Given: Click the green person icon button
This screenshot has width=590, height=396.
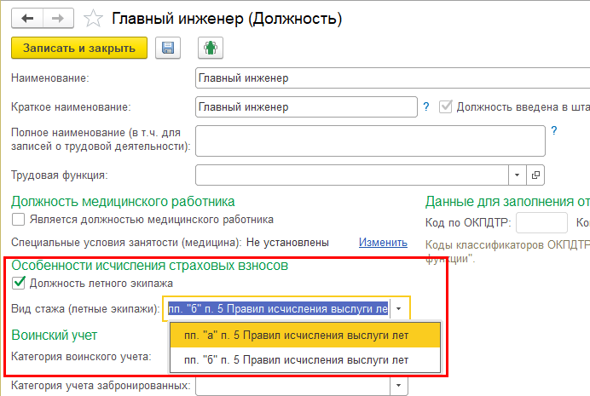Looking at the screenshot, I should [210, 49].
